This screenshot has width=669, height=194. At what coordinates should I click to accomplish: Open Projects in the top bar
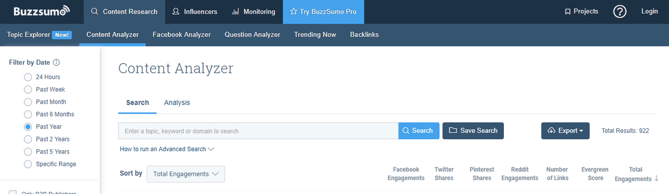point(581,11)
